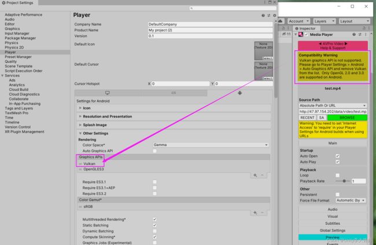Screen dimensions: 376x245
Task: Switch to the Standalone platform tab icon
Action: (x=107, y=93)
